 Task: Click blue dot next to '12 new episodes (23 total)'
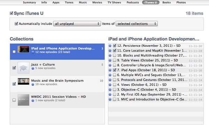33,52
